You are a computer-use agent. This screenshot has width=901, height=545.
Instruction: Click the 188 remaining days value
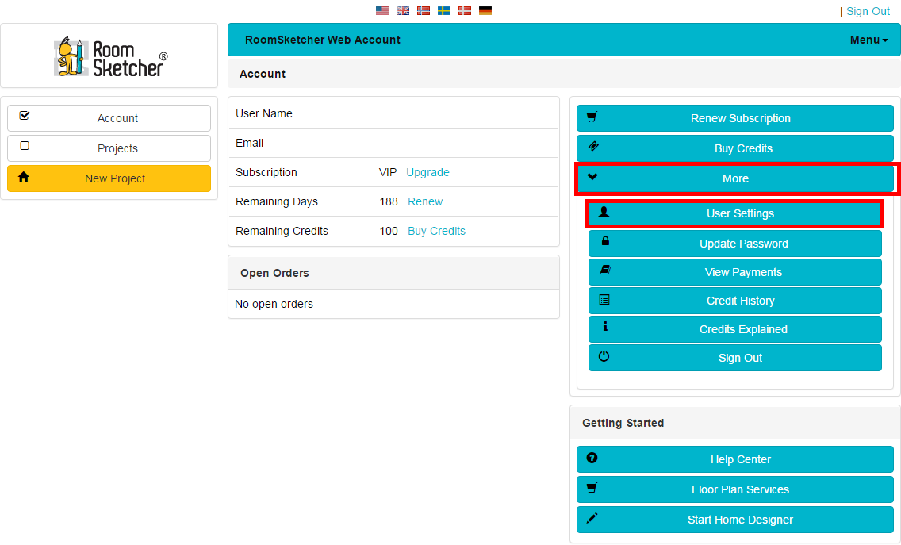(389, 201)
